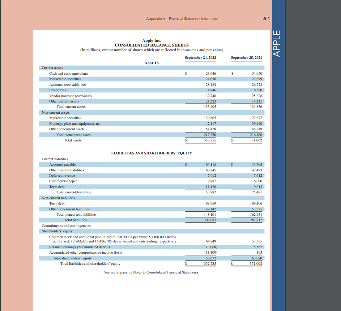Click the September 24, 2022 column header
Screen dimensions: 341x311
click(200, 58)
